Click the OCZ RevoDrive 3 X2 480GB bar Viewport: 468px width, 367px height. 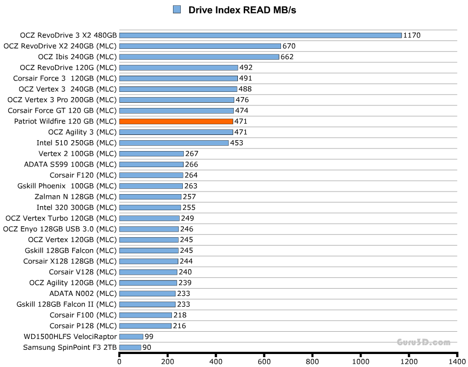click(x=260, y=35)
